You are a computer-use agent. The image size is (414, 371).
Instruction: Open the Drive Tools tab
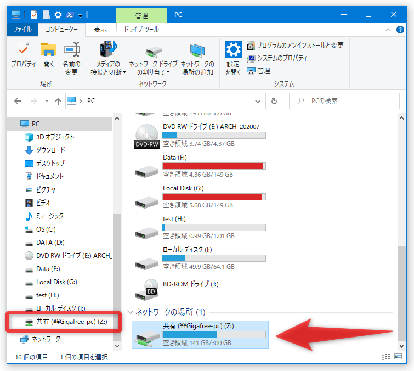141,29
